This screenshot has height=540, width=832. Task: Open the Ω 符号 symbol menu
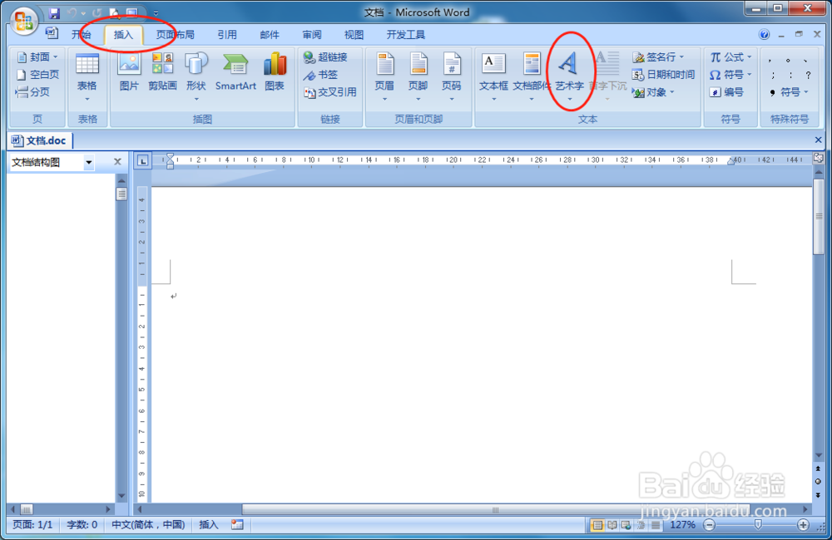point(731,74)
